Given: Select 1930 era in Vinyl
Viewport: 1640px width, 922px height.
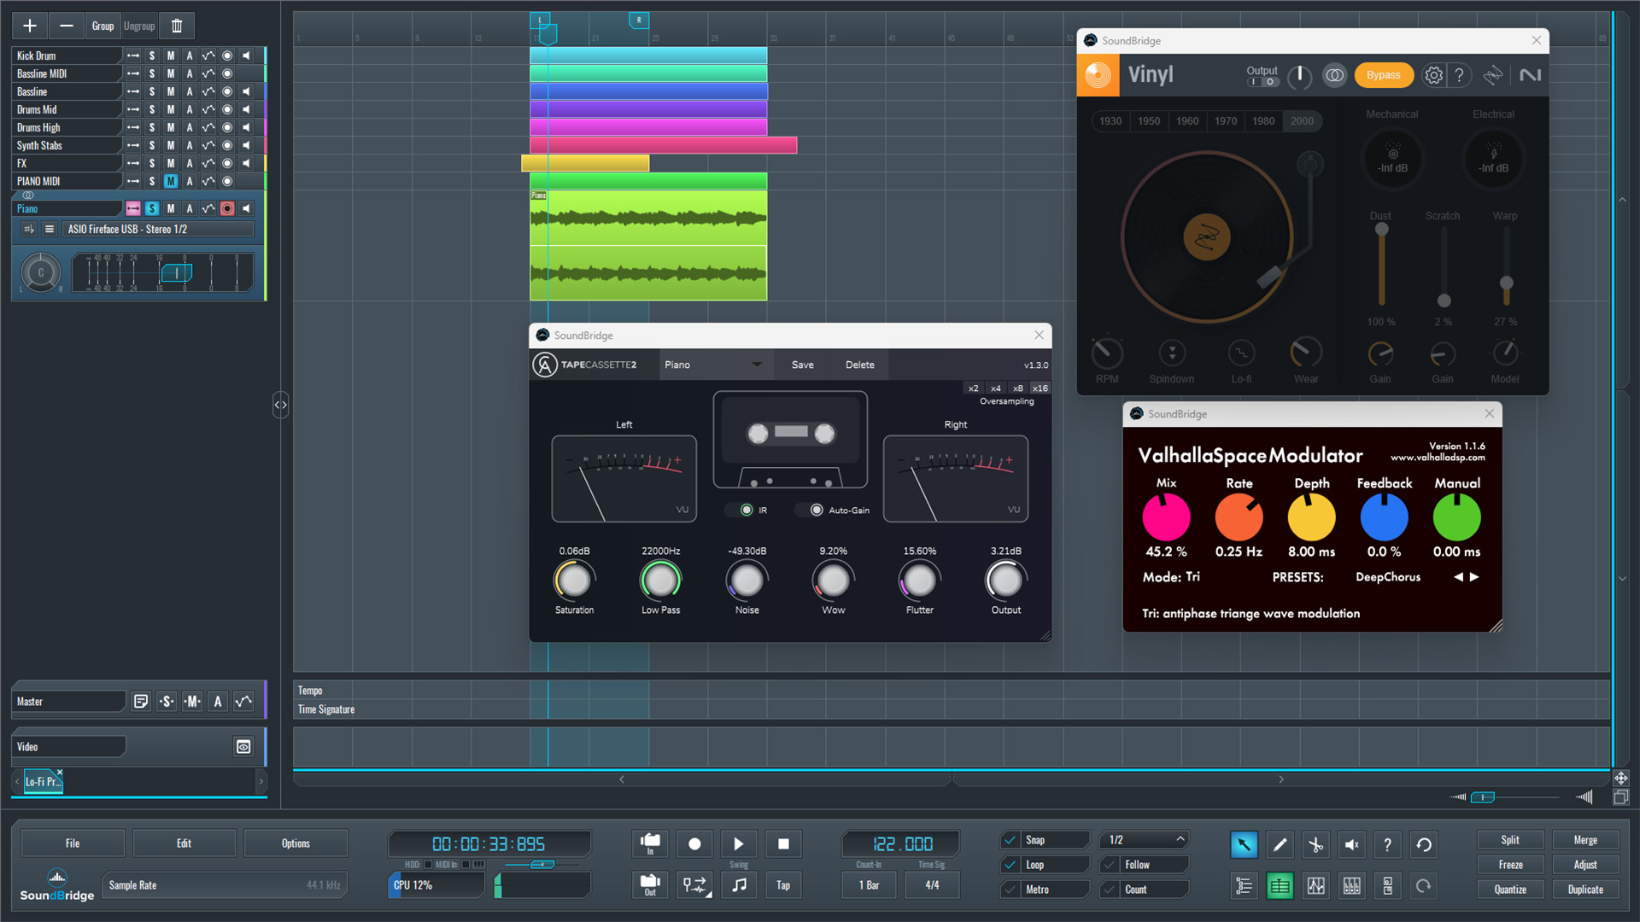Looking at the screenshot, I should click(x=1110, y=121).
